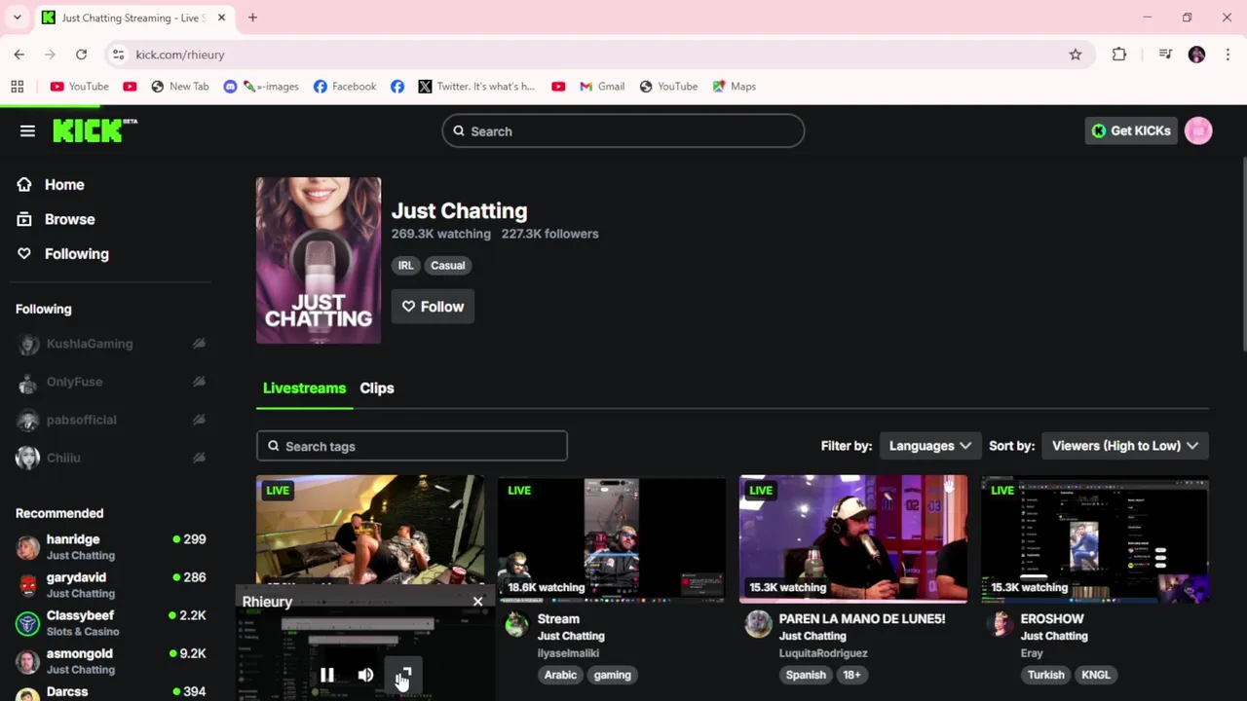Click the Get KICKs button
The image size is (1247, 701).
[1131, 130]
